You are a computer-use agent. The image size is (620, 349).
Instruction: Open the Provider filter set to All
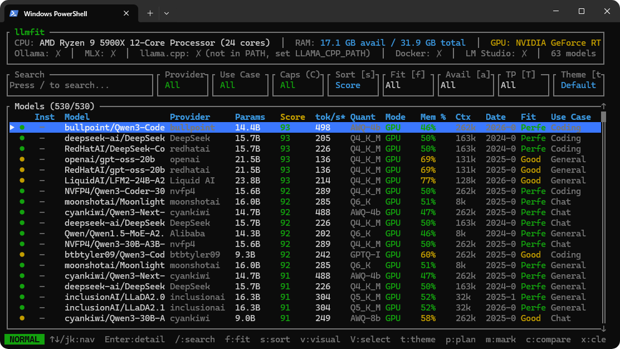[183, 85]
